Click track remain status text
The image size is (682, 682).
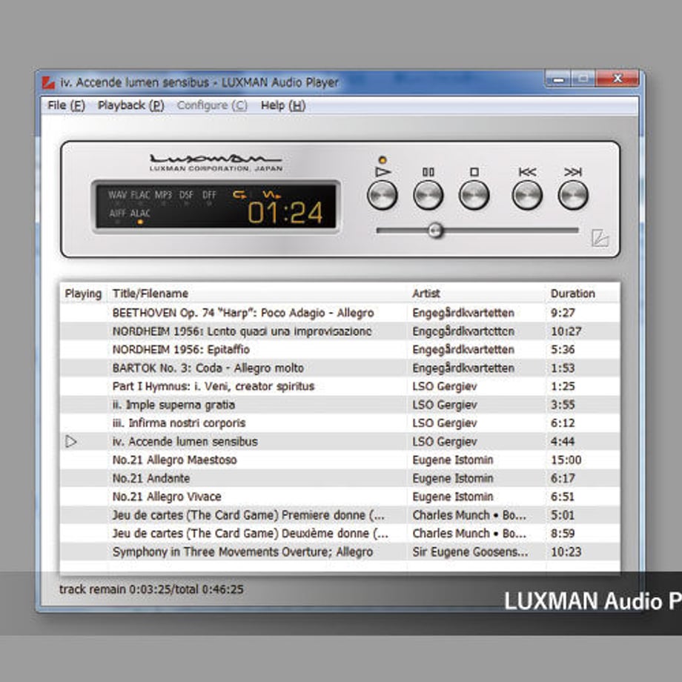tap(151, 589)
